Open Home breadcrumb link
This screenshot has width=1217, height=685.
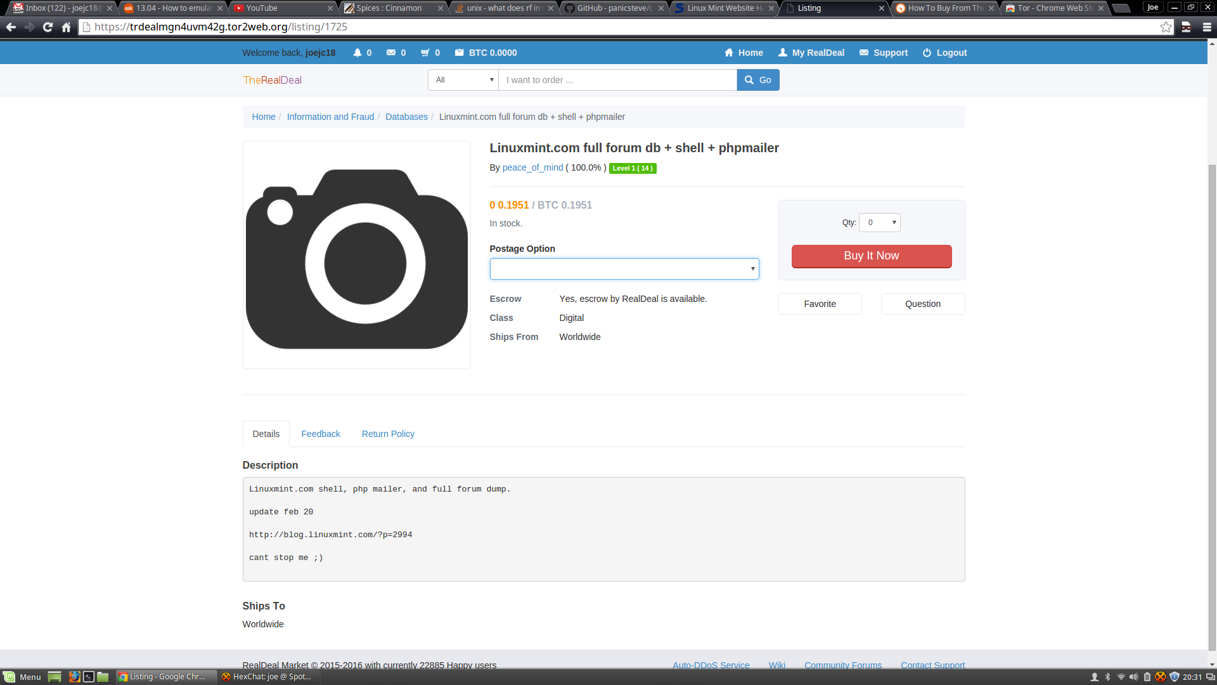pos(264,117)
